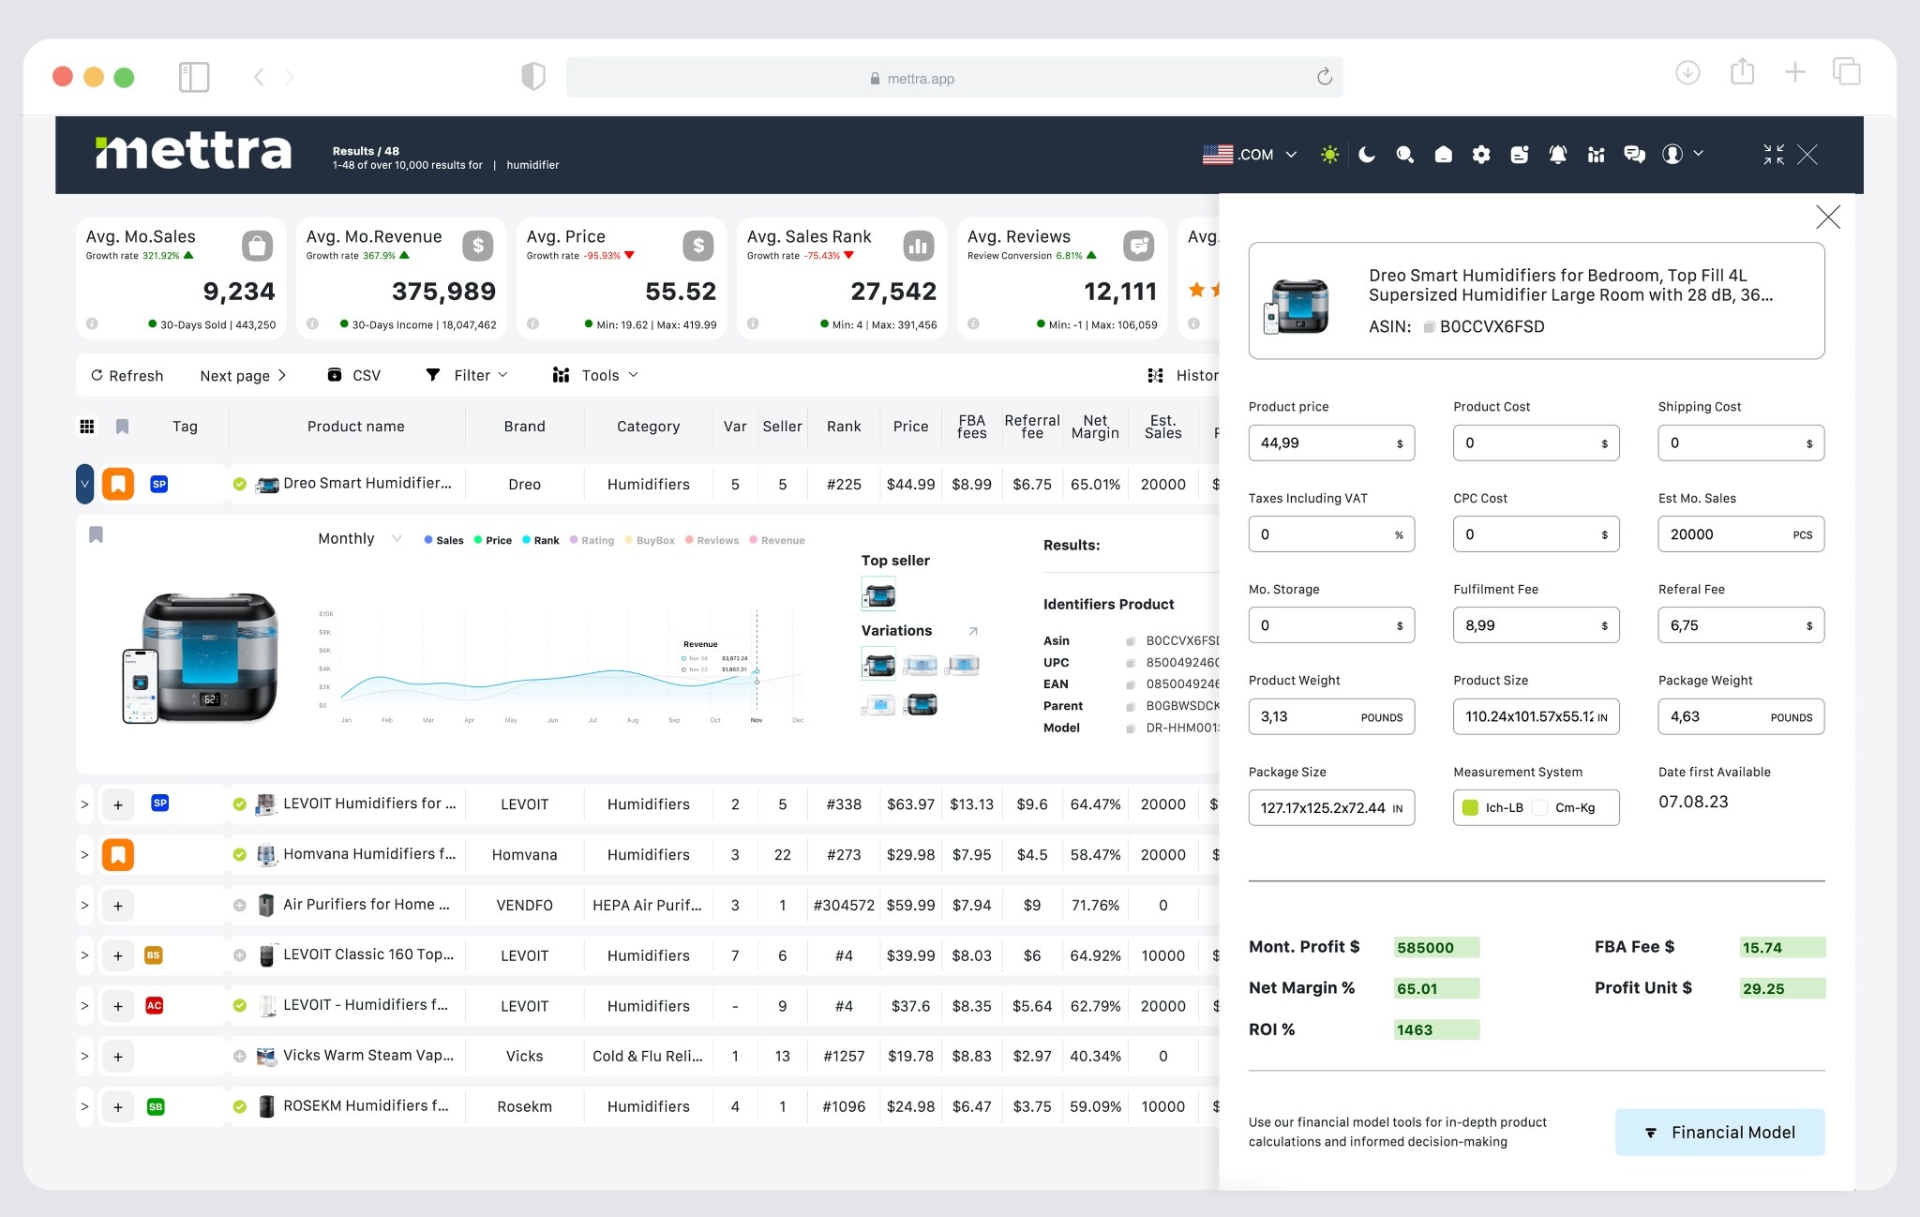Click the grid view icon in table header
This screenshot has width=1920, height=1217.
[87, 427]
